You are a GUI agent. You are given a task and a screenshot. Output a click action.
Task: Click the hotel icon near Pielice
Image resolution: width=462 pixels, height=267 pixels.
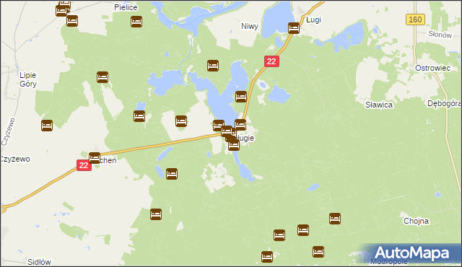coord(136,22)
